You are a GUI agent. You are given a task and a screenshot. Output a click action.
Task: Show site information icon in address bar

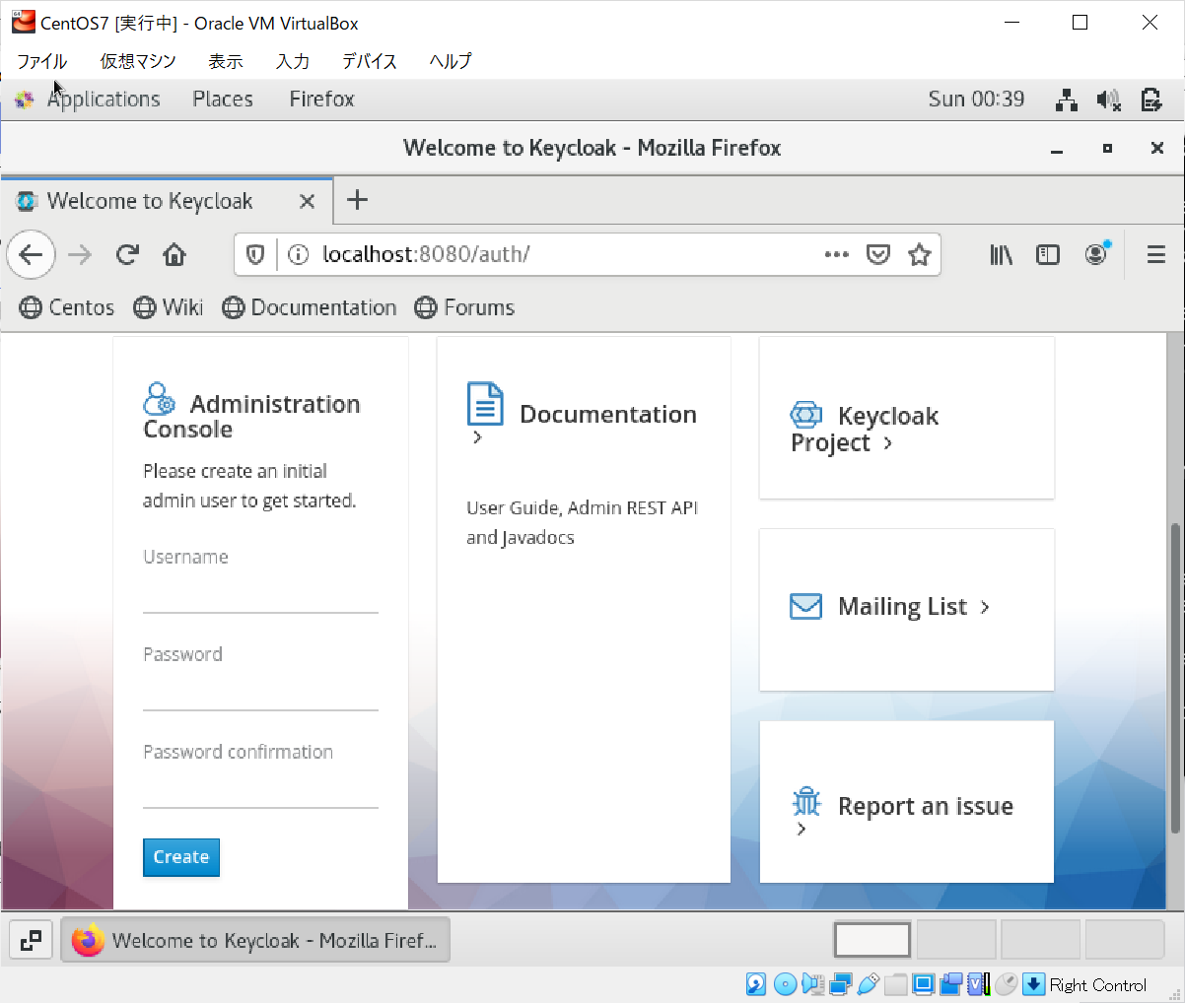tap(298, 255)
